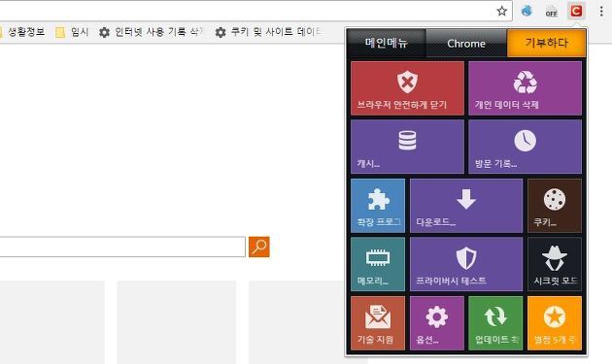
Task: Open the 쿠키 cookie tile
Action: coord(555,206)
